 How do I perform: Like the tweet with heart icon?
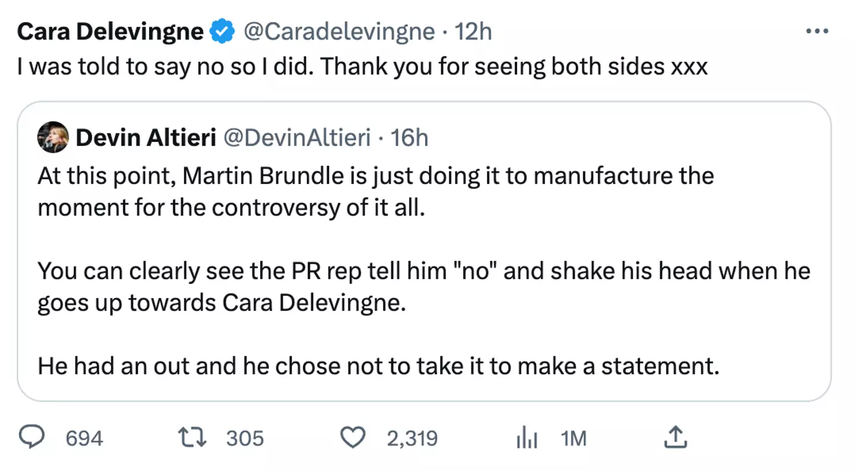[x=354, y=438]
